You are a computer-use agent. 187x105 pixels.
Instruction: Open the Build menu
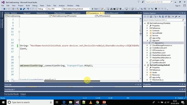(x=28, y=6)
